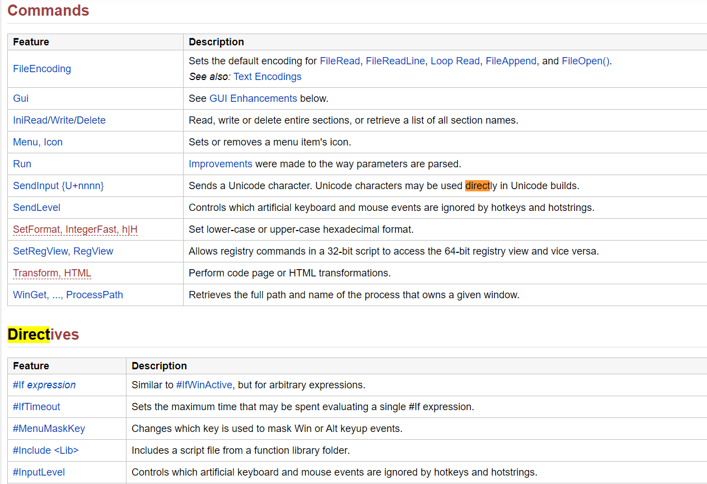Open the SetRegView, RegView link
This screenshot has width=707, height=484.
[x=63, y=251]
